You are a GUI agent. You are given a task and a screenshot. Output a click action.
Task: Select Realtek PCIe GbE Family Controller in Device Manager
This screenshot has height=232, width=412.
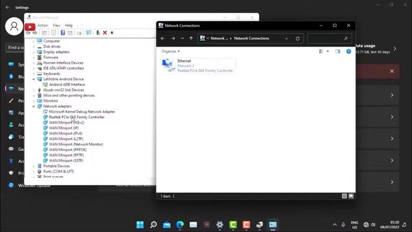click(x=77, y=117)
